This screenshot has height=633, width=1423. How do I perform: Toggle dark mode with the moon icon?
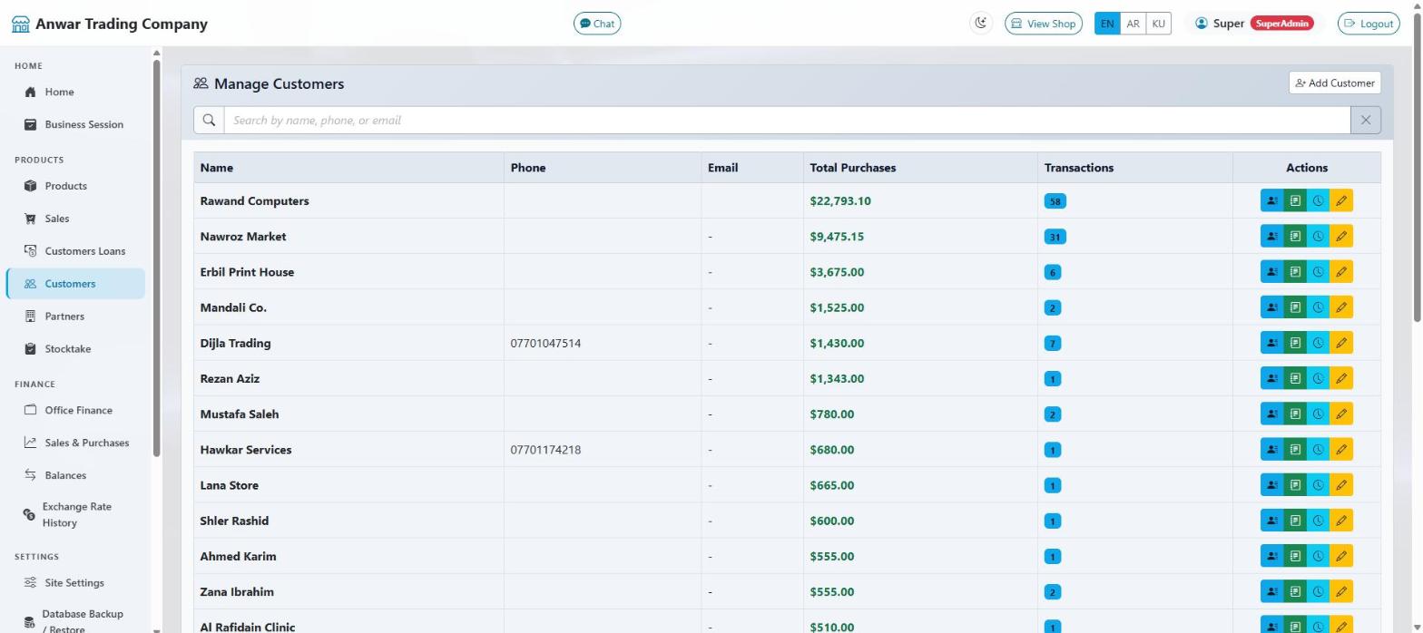pos(980,24)
